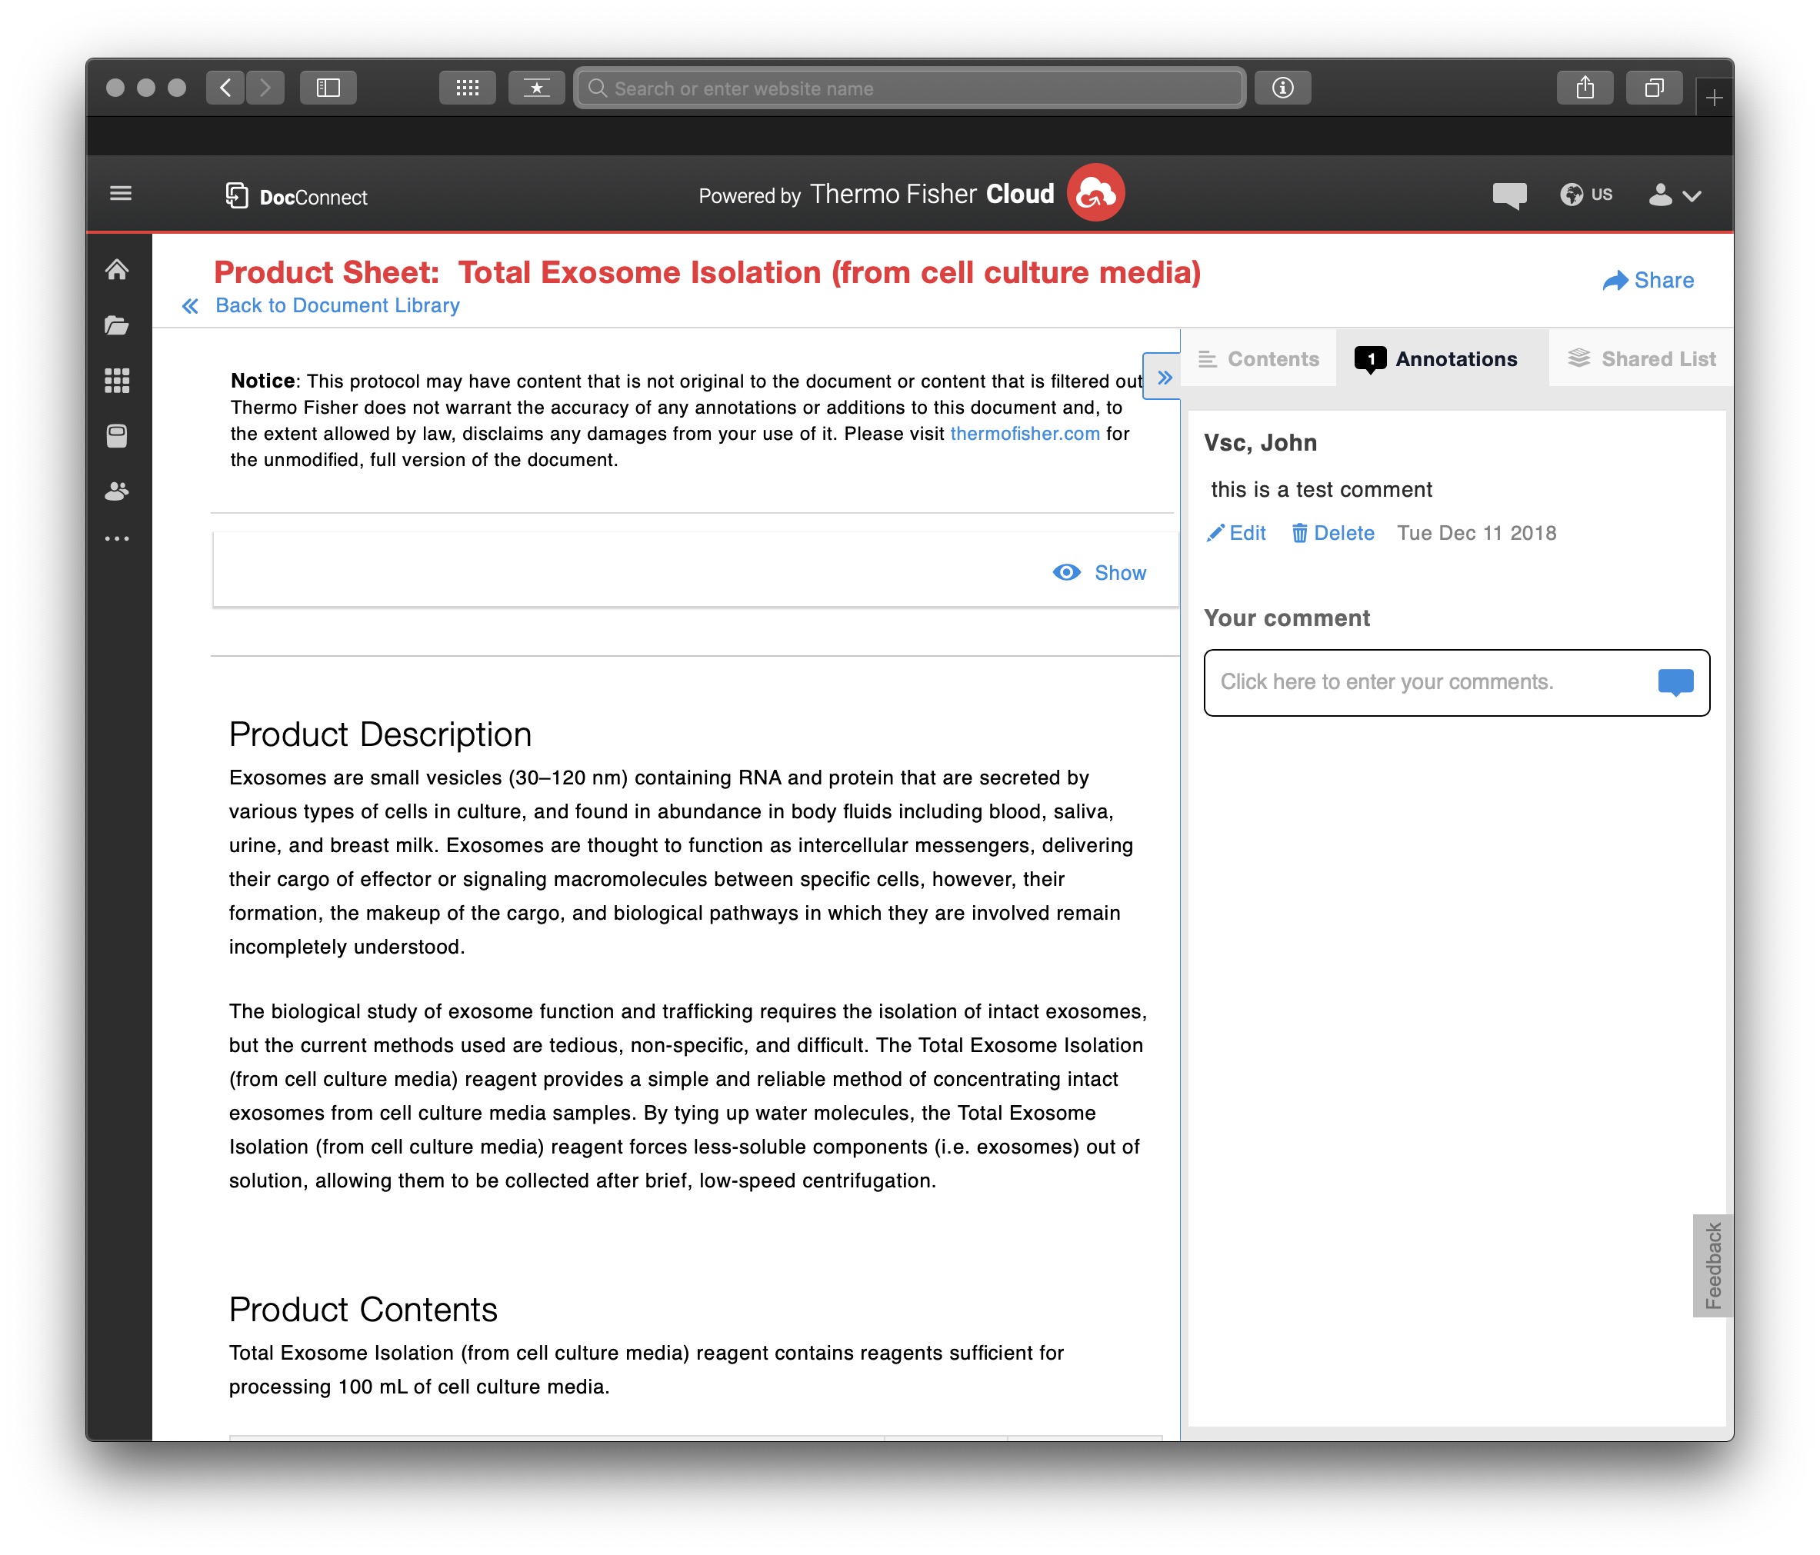Viewport: 1820px width, 1555px height.
Task: Open the US region language selector
Action: [1585, 194]
